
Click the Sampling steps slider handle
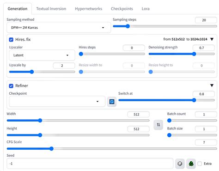(x=128, y=26)
